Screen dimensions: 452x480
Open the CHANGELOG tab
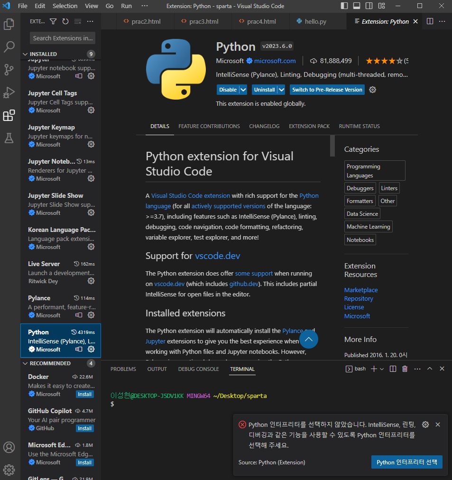[264, 126]
